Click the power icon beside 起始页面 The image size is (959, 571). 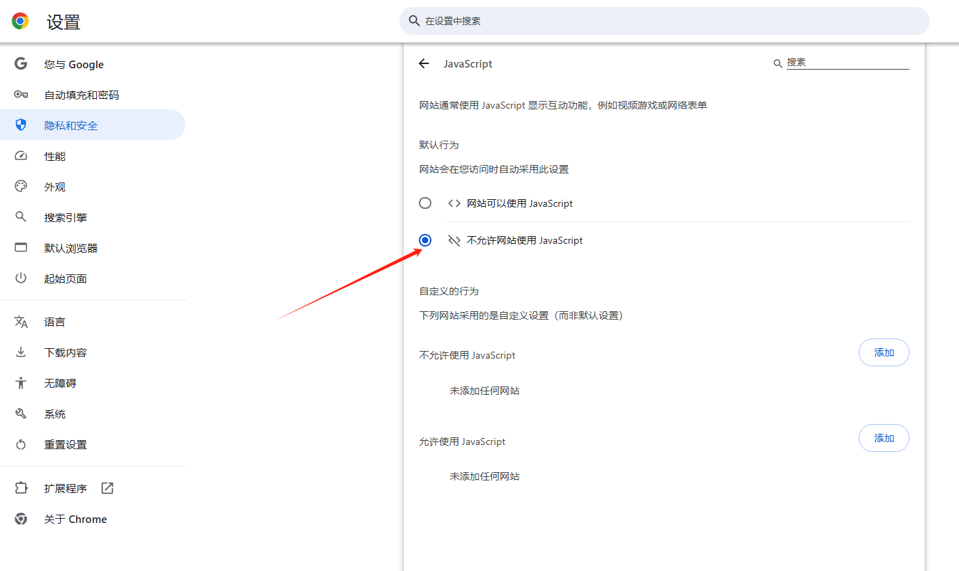point(21,279)
